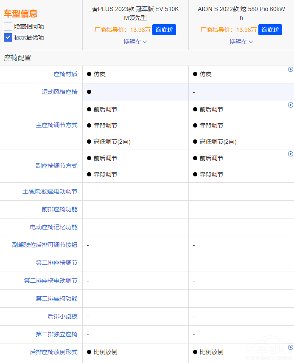This screenshot has height=363, width=294.
Task: Open the video icon beside 主座椅调节方式
Action: [x=291, y=105]
